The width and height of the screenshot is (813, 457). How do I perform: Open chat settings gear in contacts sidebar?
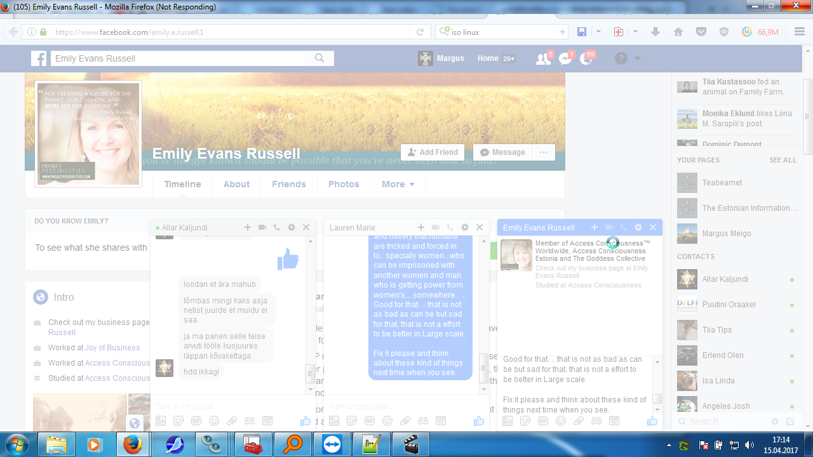click(775, 421)
